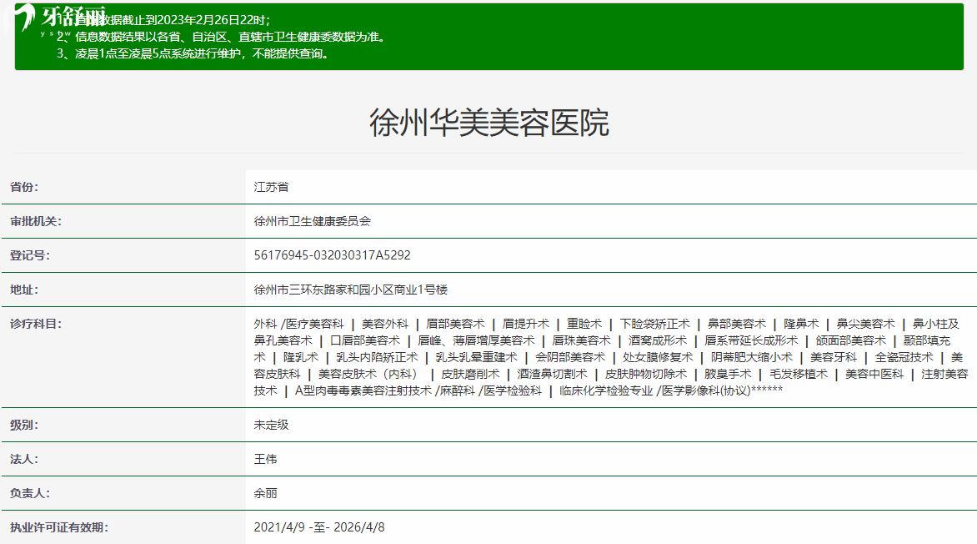Click the 腋臭手术 subject
The height and width of the screenshot is (544, 977).
[728, 375]
